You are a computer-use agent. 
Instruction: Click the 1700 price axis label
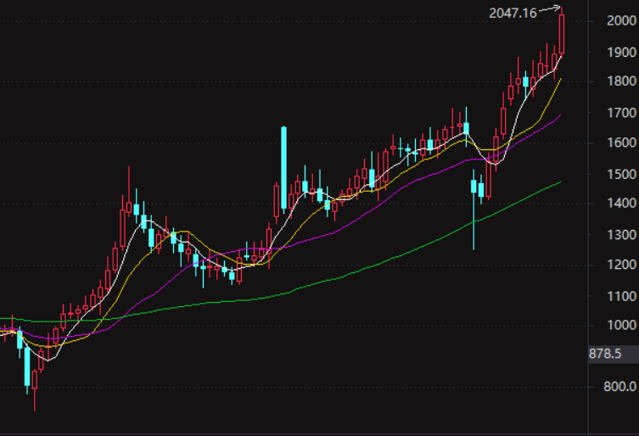[x=621, y=113]
